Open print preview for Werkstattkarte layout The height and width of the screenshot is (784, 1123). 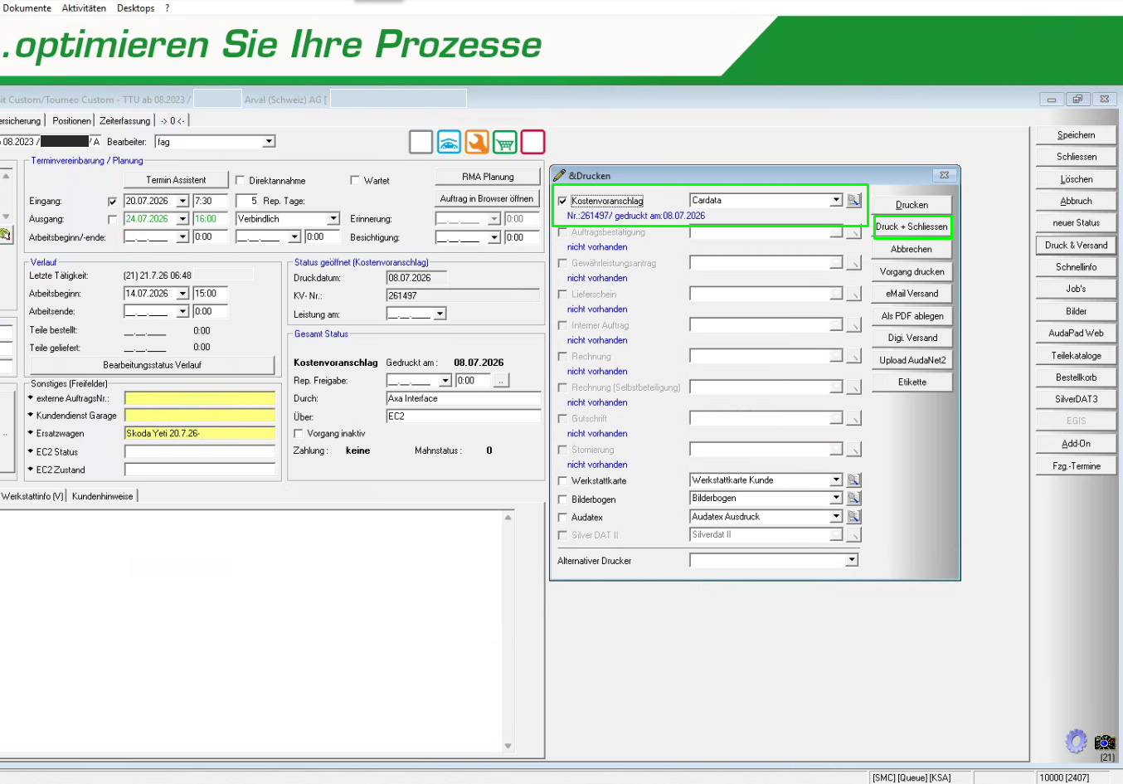pyautogui.click(x=853, y=480)
